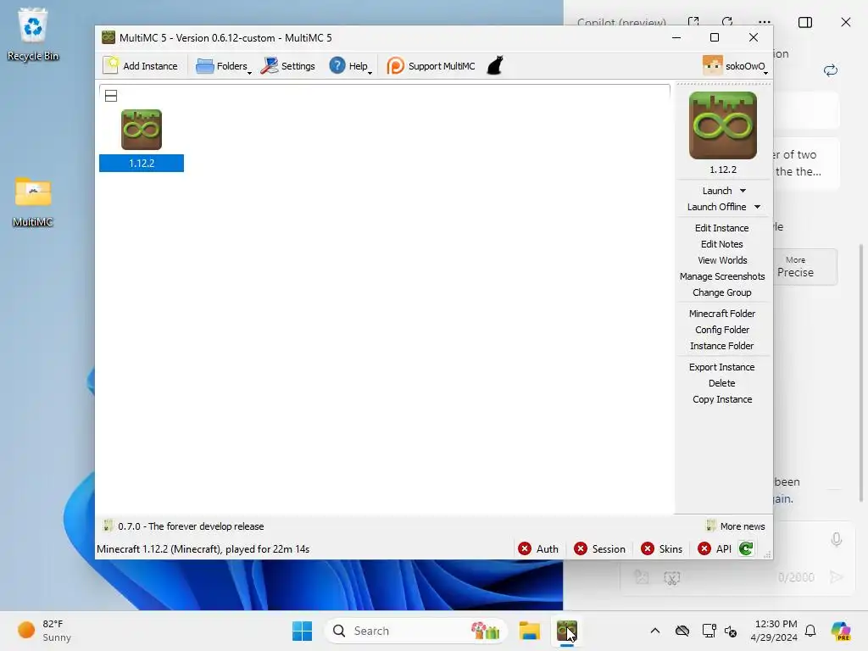Click the API status error icon
The image size is (868, 651).
704,548
